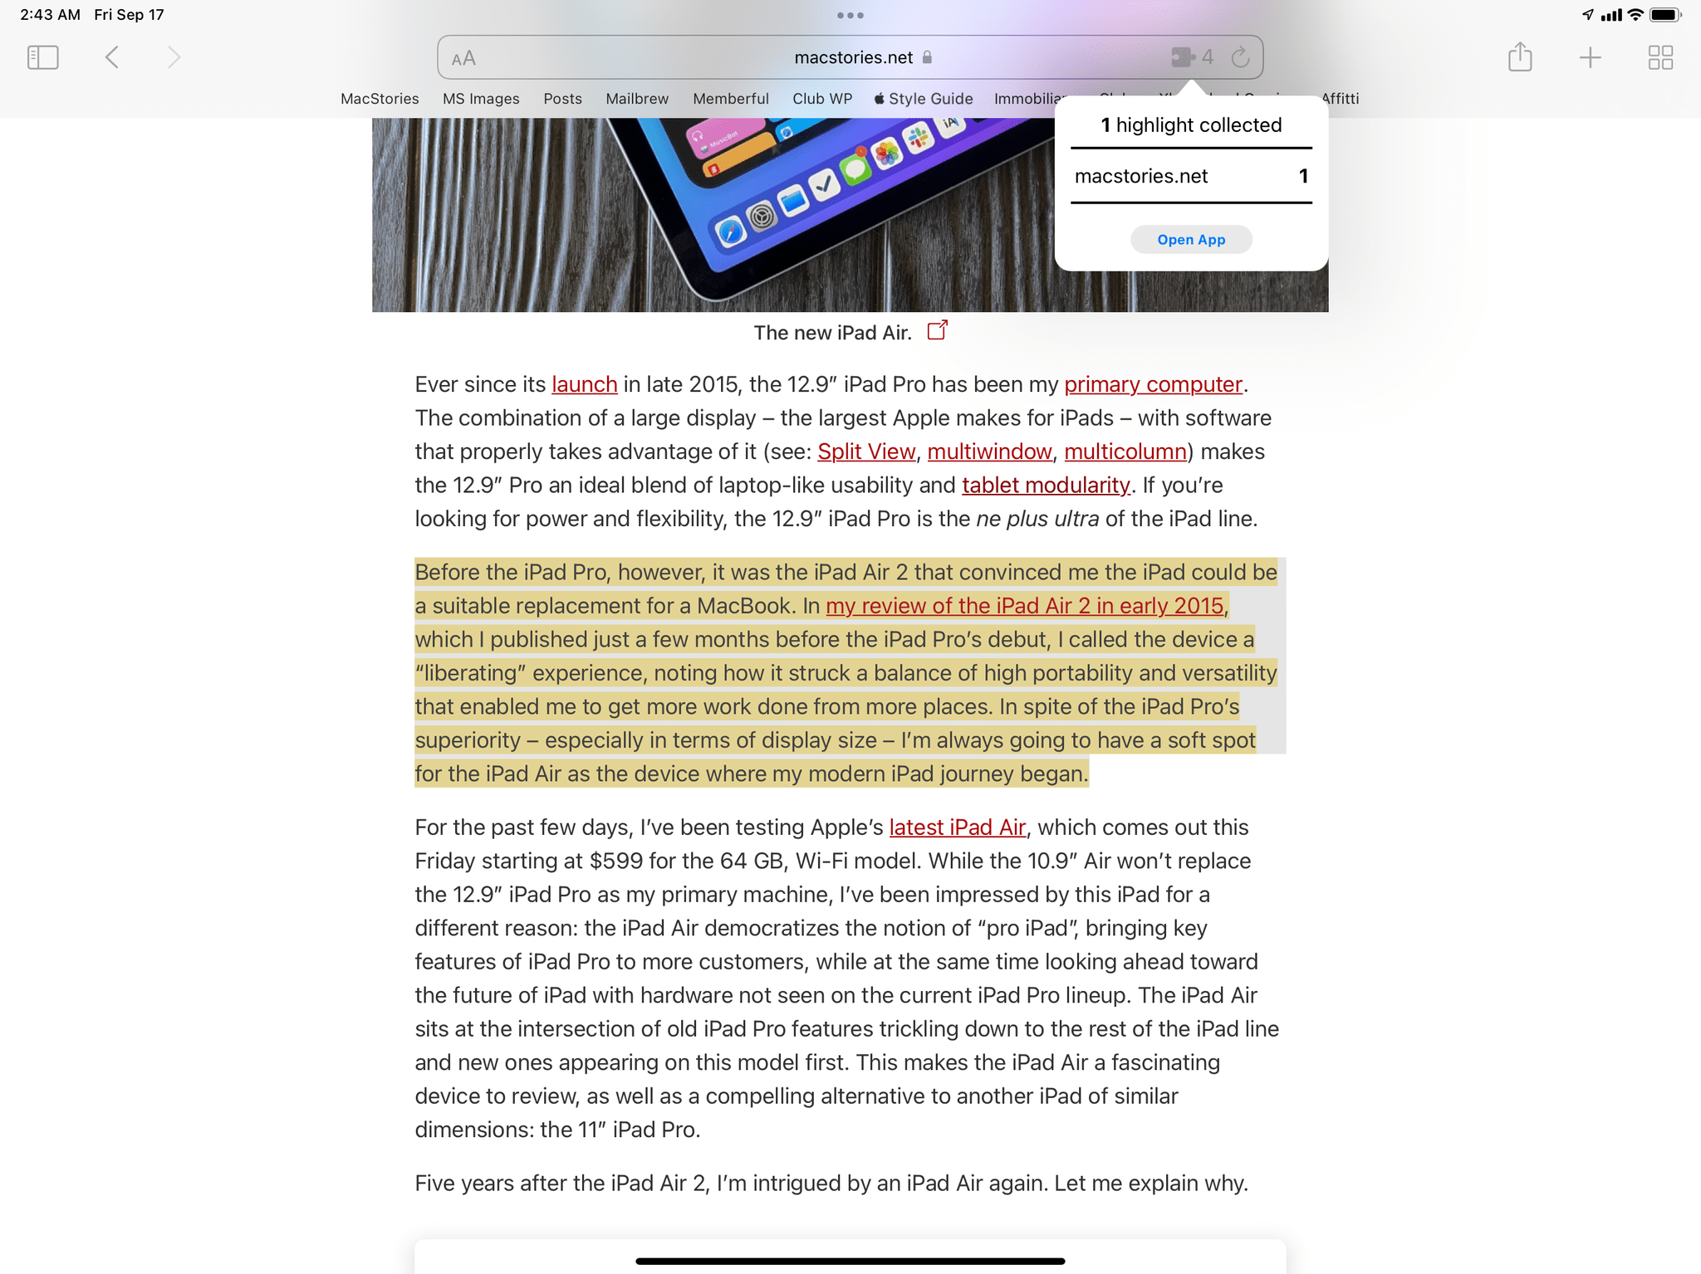
Task: Click the forward navigation arrow icon
Action: [171, 56]
